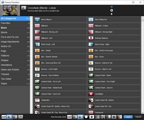Switch to the Image Adjustments category

pos(15,42)
